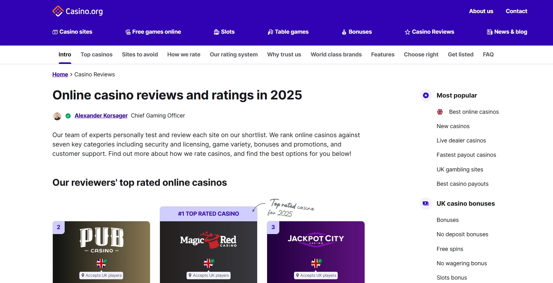Open the About us page

coord(481,11)
